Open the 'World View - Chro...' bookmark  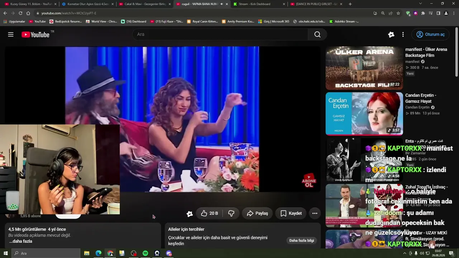(x=101, y=21)
